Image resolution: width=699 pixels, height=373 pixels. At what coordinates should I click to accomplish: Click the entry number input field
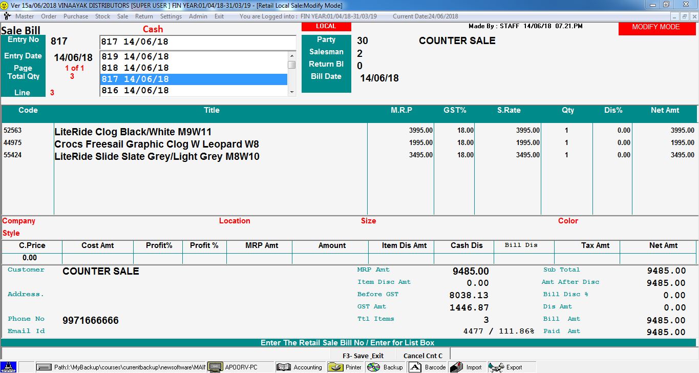pos(197,42)
